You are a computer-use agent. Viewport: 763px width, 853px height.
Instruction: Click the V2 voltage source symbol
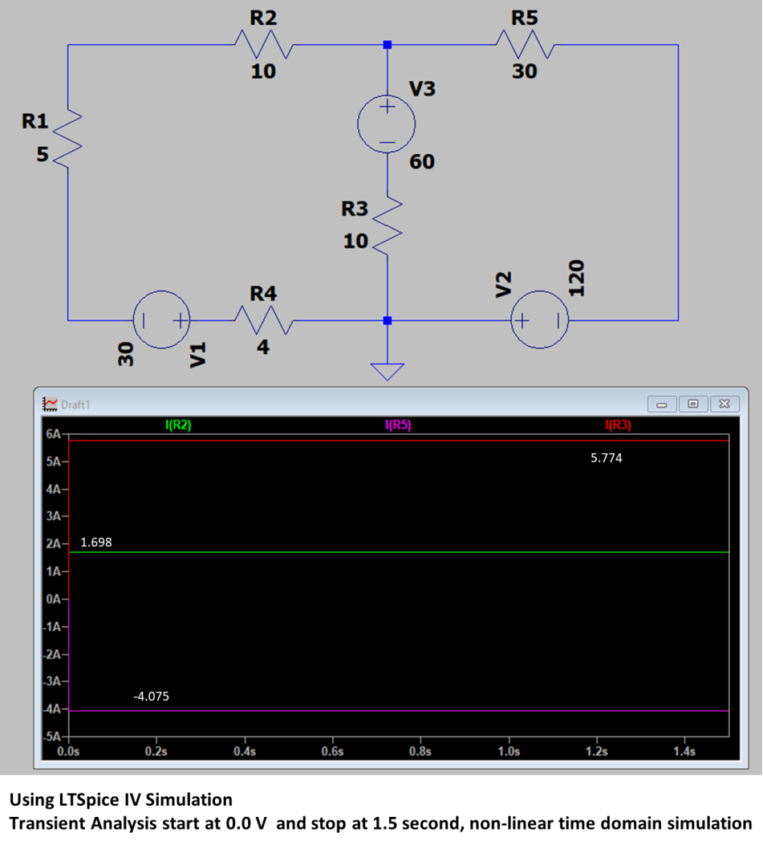(x=539, y=320)
